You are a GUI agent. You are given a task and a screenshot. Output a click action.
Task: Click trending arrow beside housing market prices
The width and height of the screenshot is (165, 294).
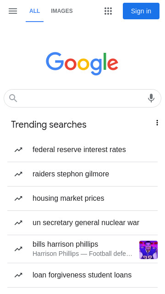pyautogui.click(x=18, y=198)
